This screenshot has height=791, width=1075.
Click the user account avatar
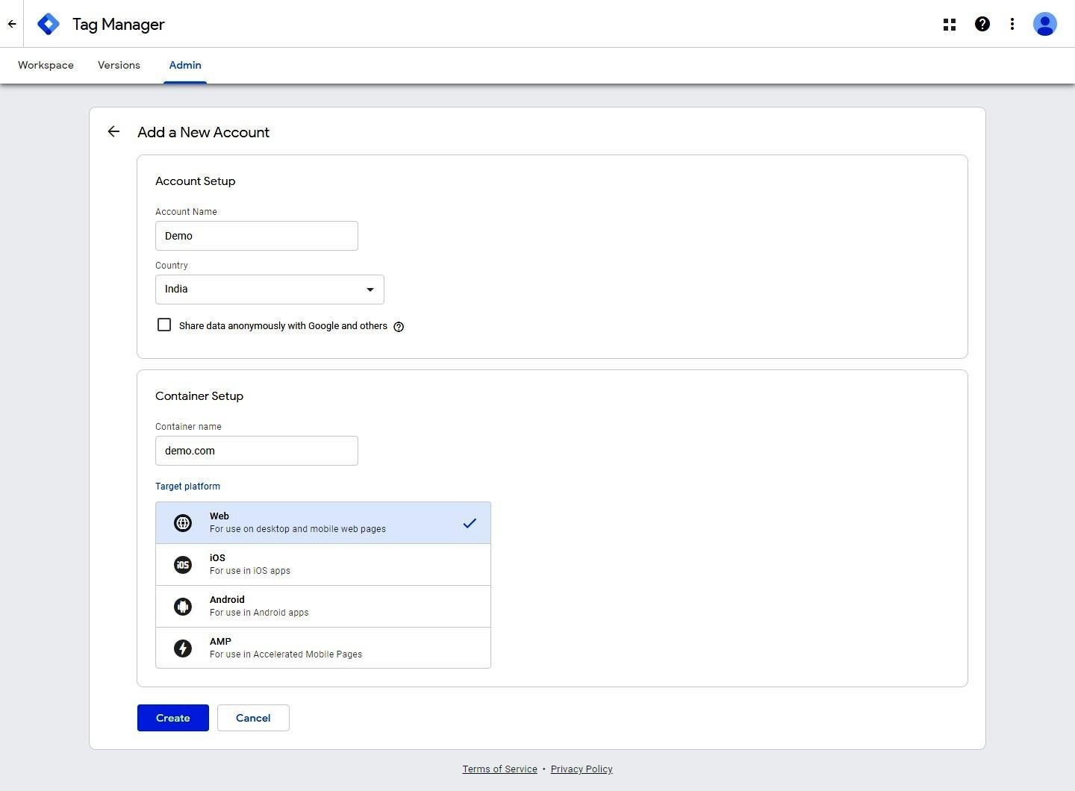tap(1044, 24)
